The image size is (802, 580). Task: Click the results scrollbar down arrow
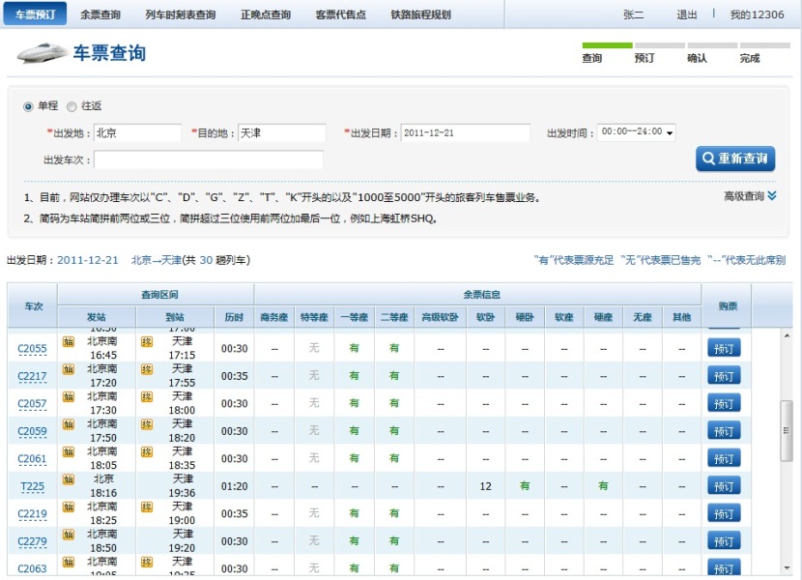pos(787,568)
